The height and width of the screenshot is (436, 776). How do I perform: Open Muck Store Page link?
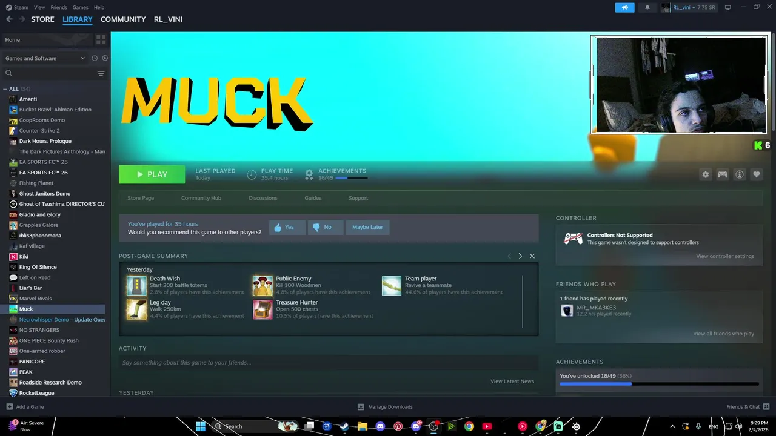[141, 198]
